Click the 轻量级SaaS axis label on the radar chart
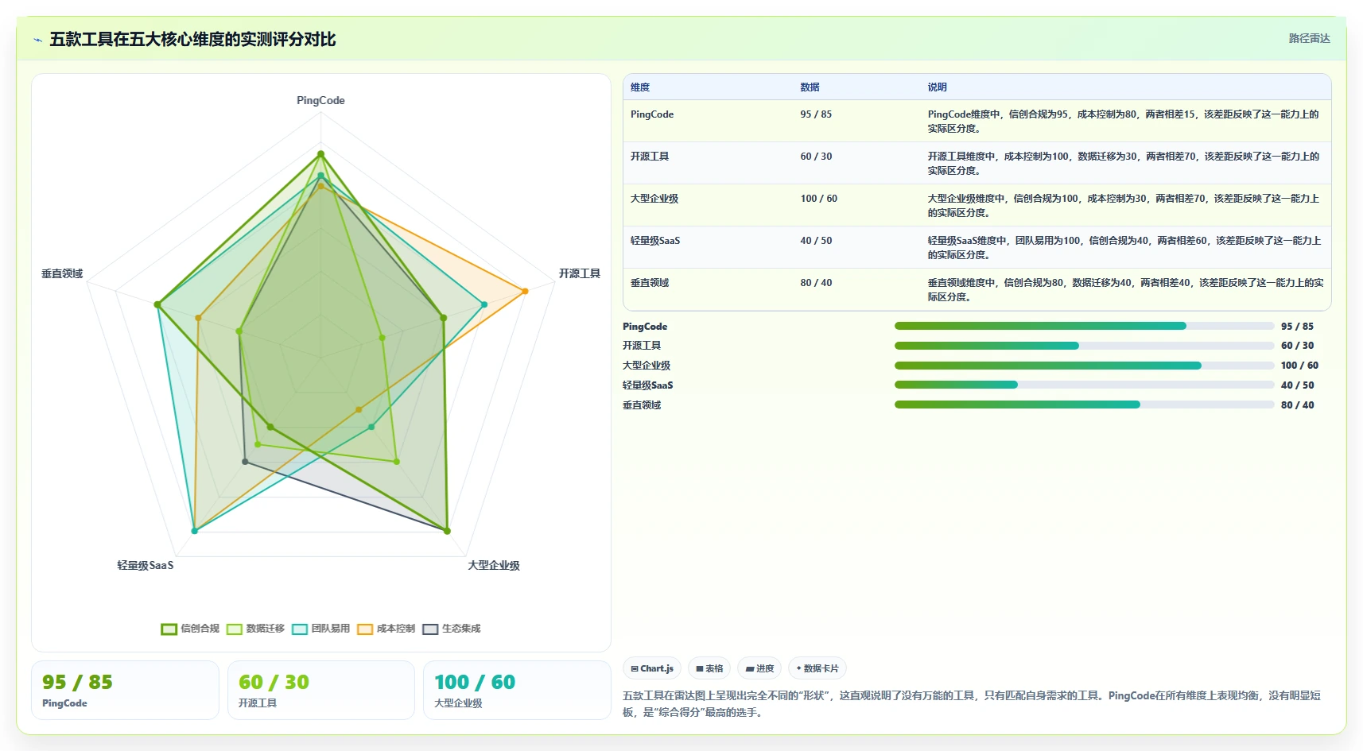Image resolution: width=1363 pixels, height=751 pixels. [146, 565]
